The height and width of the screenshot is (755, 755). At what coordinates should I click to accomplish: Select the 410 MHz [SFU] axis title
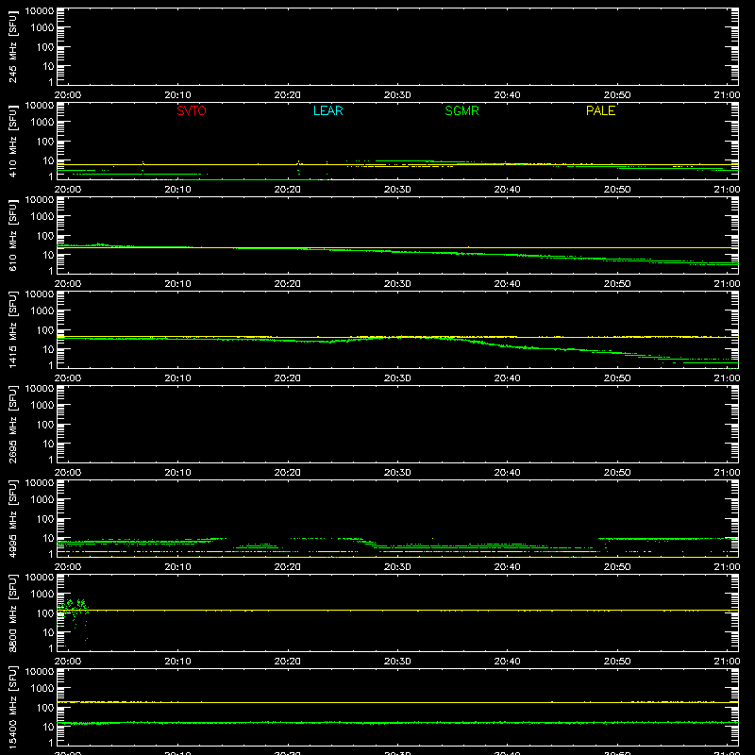pos(12,143)
